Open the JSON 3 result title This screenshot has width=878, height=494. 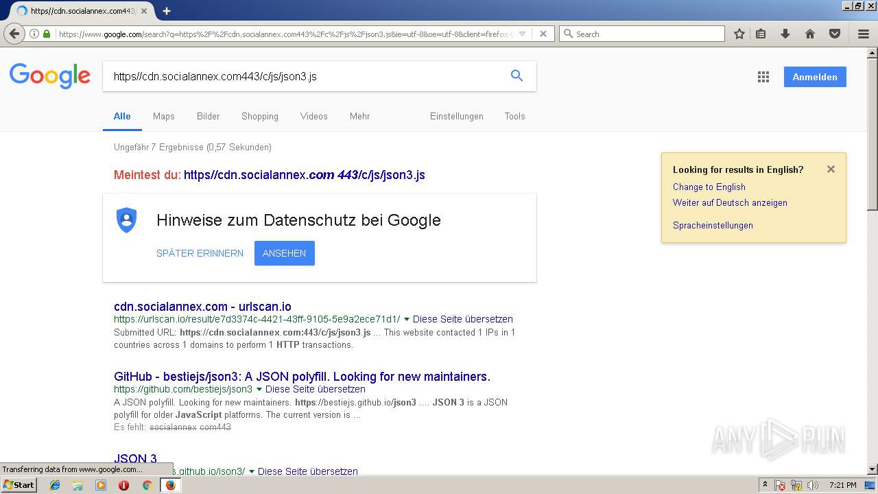(x=135, y=459)
